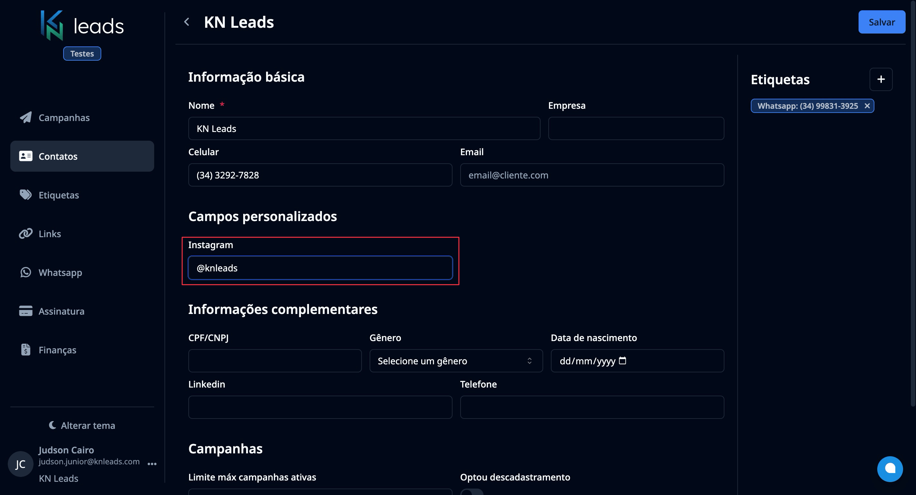Add a new etiqueta with plus icon
Image resolution: width=916 pixels, height=495 pixels.
click(x=881, y=79)
